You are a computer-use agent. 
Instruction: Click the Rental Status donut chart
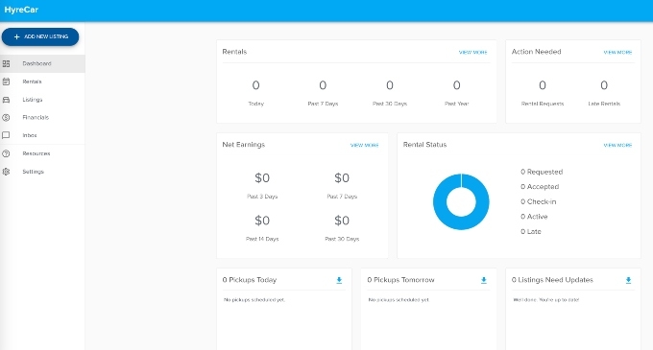(x=461, y=201)
